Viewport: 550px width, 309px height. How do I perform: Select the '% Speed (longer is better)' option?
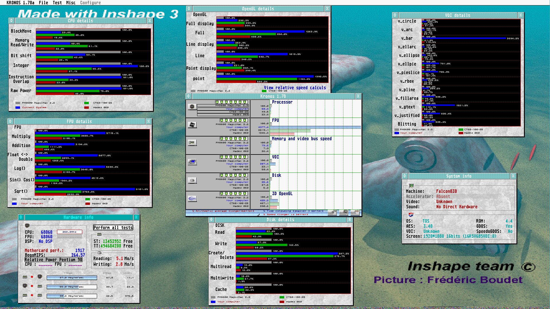(x=285, y=214)
